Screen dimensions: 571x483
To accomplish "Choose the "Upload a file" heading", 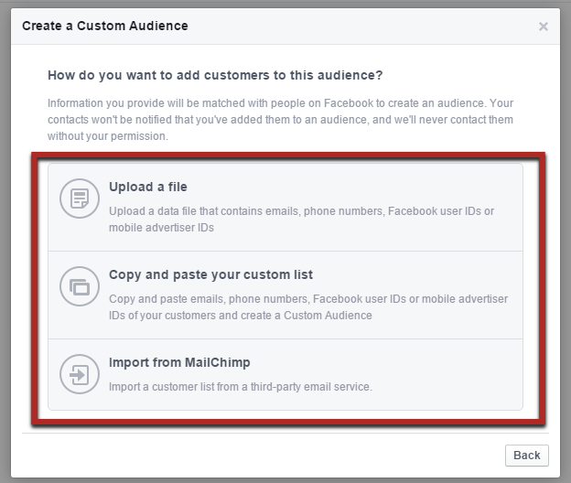I will [x=147, y=187].
